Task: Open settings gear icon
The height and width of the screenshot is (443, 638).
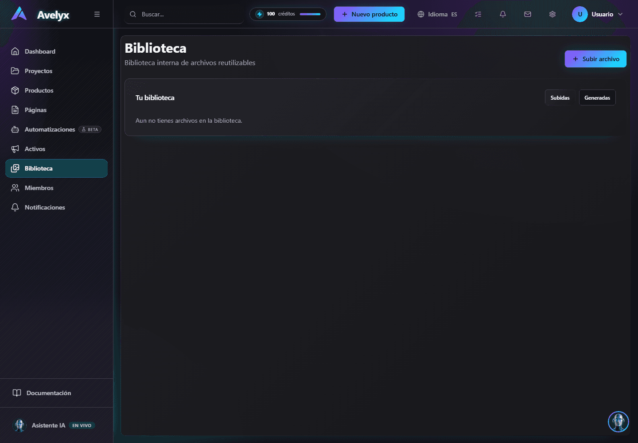Action: pyautogui.click(x=552, y=14)
